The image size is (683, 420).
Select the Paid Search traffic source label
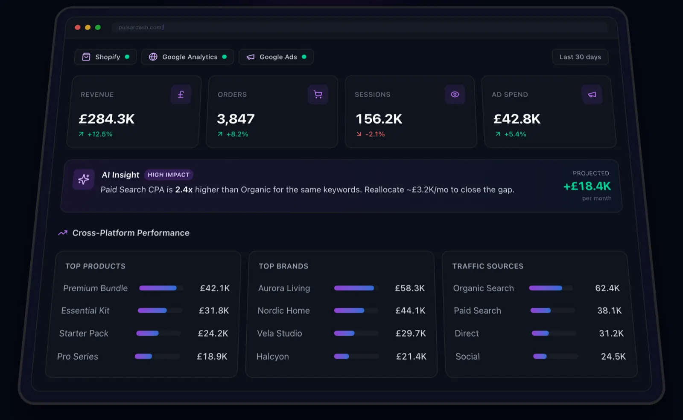477,311
